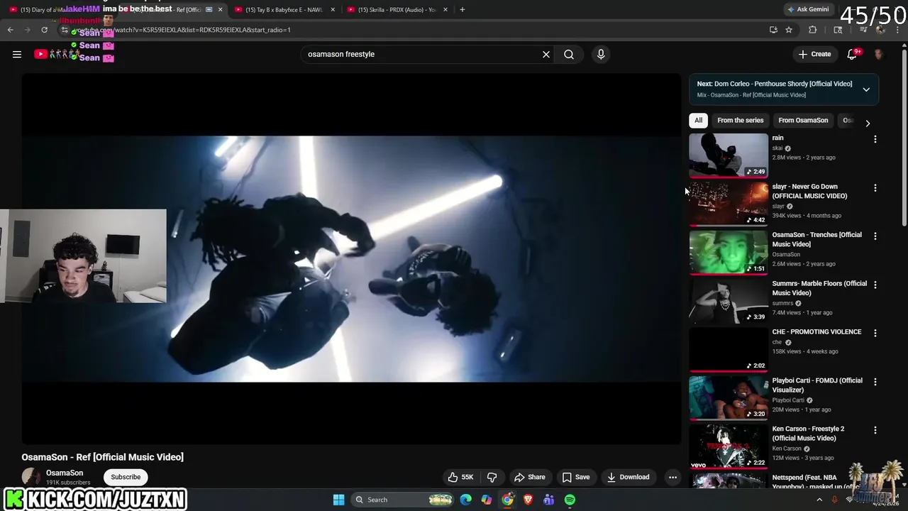Play 'slayr - Never Go Down' thumbnail

click(x=729, y=204)
